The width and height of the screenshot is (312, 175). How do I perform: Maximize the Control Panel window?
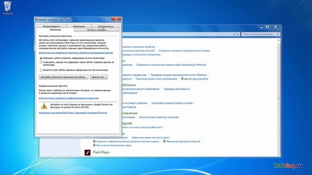pyautogui.click(x=268, y=27)
